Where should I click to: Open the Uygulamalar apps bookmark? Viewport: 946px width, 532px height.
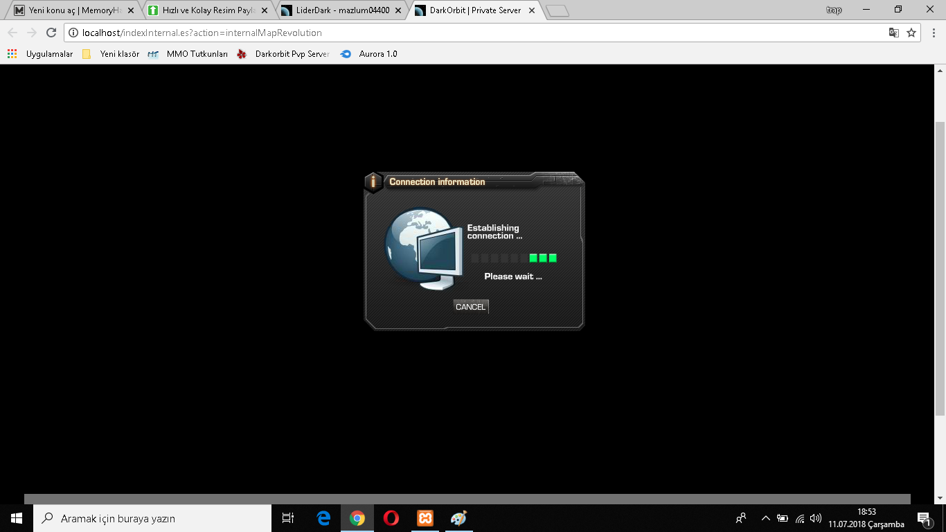40,54
